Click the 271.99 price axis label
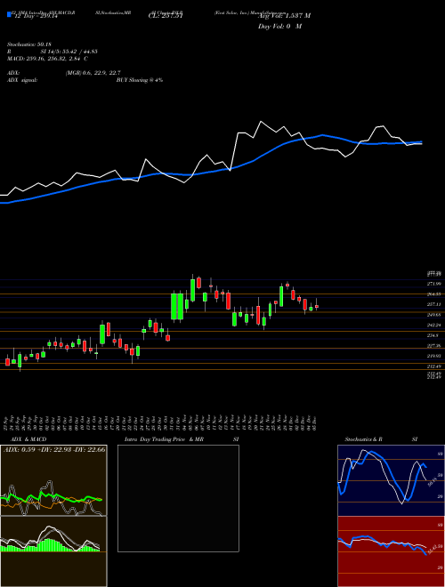This screenshot has width=445, height=587. click(x=433, y=284)
